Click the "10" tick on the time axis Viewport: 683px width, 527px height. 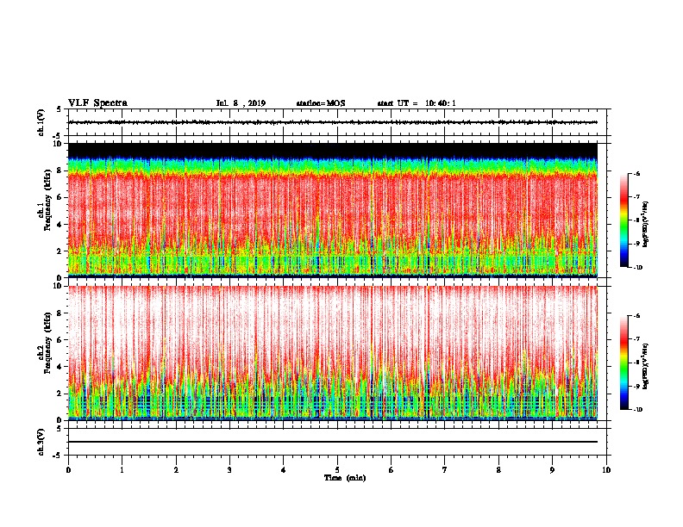[606, 470]
